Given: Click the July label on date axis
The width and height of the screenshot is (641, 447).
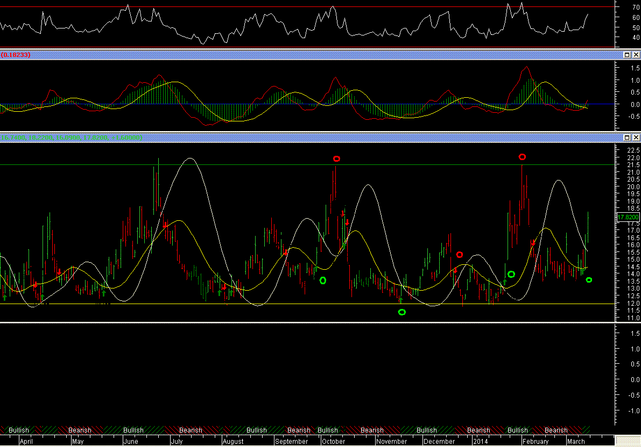Looking at the screenshot, I should 177,441.
